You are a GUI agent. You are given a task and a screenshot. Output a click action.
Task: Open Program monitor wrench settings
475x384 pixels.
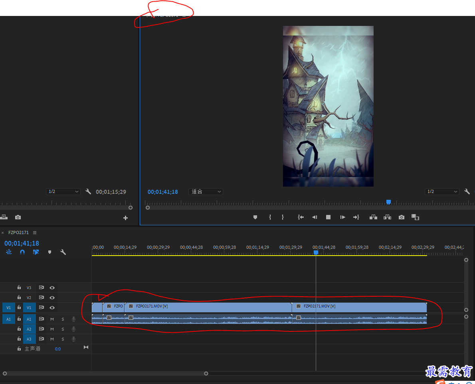point(467,191)
